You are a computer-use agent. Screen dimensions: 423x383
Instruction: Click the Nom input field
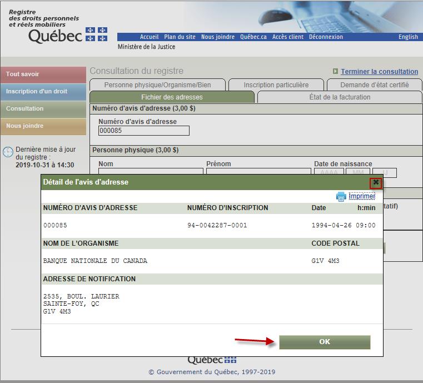(x=151, y=171)
